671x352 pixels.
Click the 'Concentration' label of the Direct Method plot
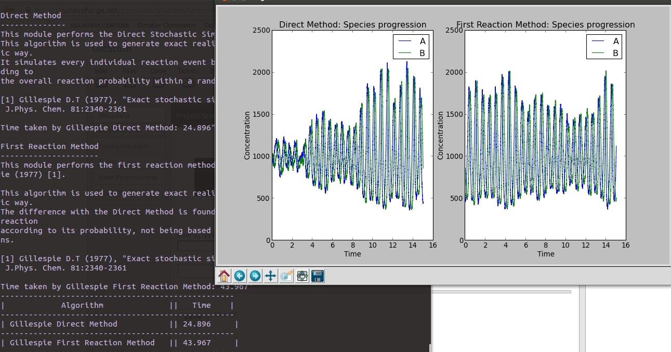click(x=247, y=135)
